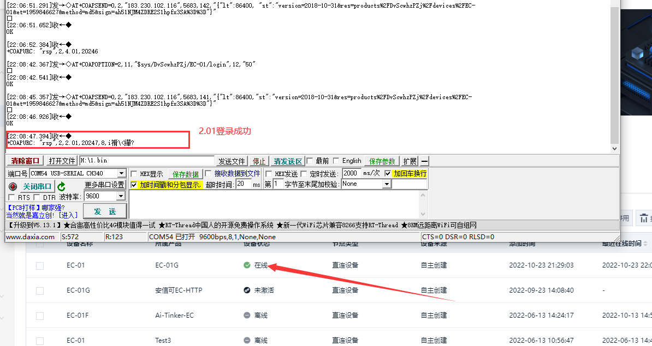Open the COM54 port dropdown
Screen dimensions: 652x346
(x=121, y=173)
